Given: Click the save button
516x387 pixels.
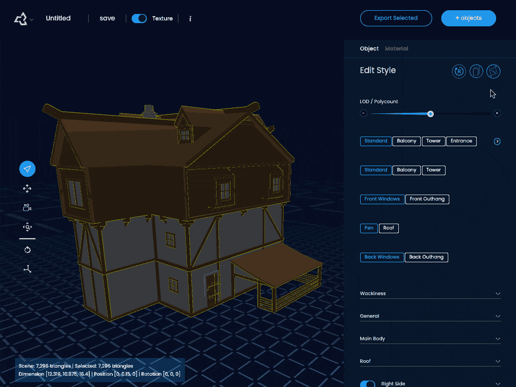Looking at the screenshot, I should [x=107, y=18].
